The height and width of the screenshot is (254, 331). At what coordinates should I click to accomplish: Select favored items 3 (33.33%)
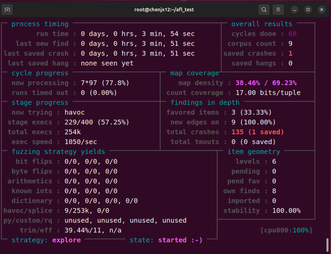(x=252, y=112)
